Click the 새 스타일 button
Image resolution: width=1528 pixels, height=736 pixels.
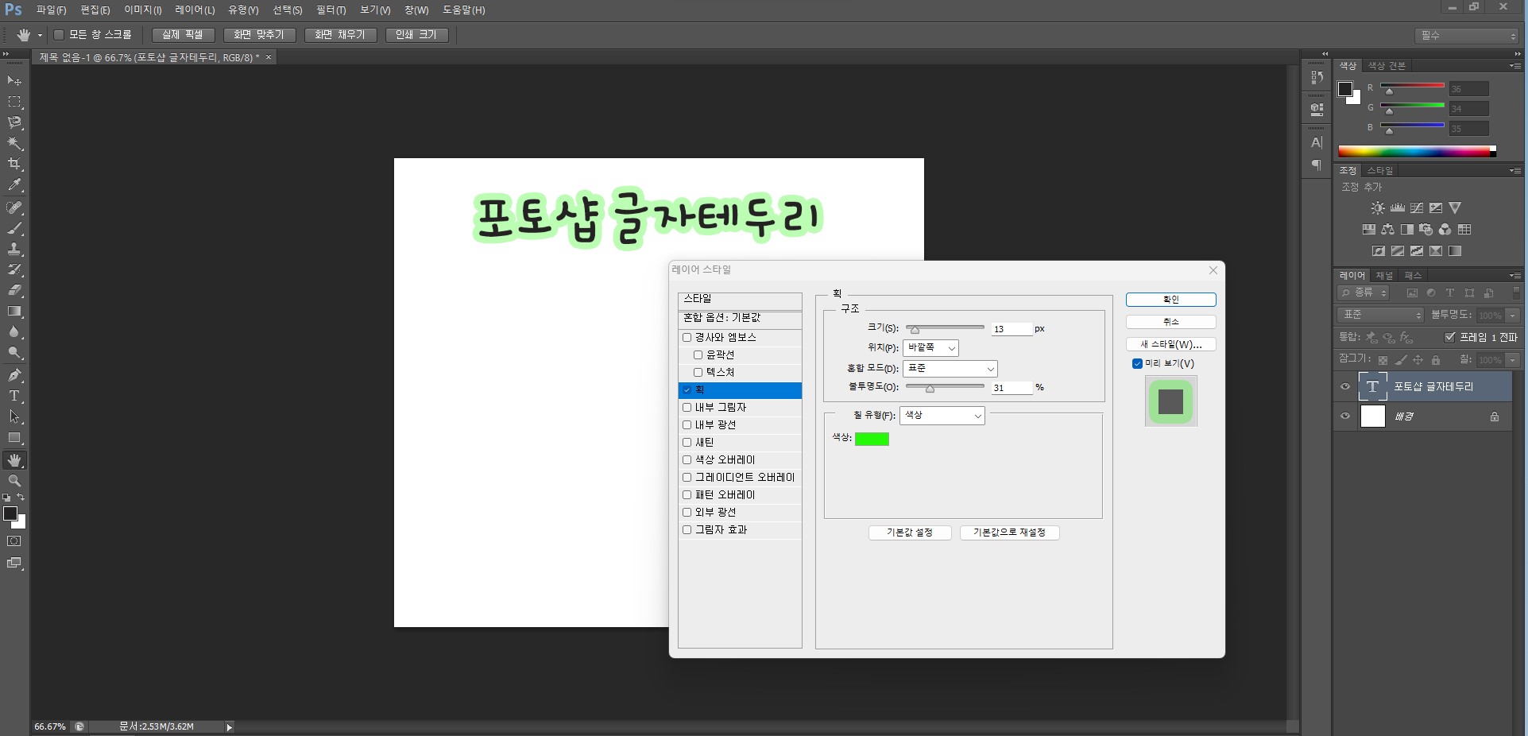tap(1171, 344)
